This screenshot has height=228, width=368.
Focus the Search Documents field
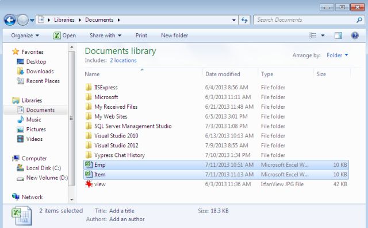tap(309, 20)
